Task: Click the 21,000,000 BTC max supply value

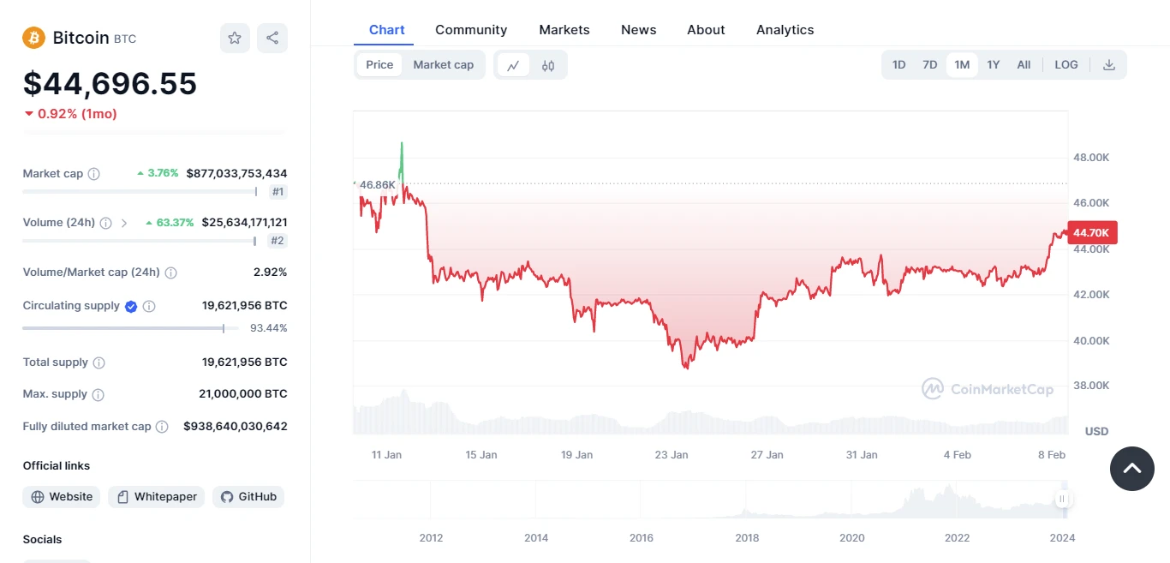Action: [x=243, y=394]
